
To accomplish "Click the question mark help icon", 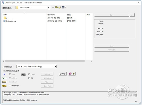I will tap(74, 74).
